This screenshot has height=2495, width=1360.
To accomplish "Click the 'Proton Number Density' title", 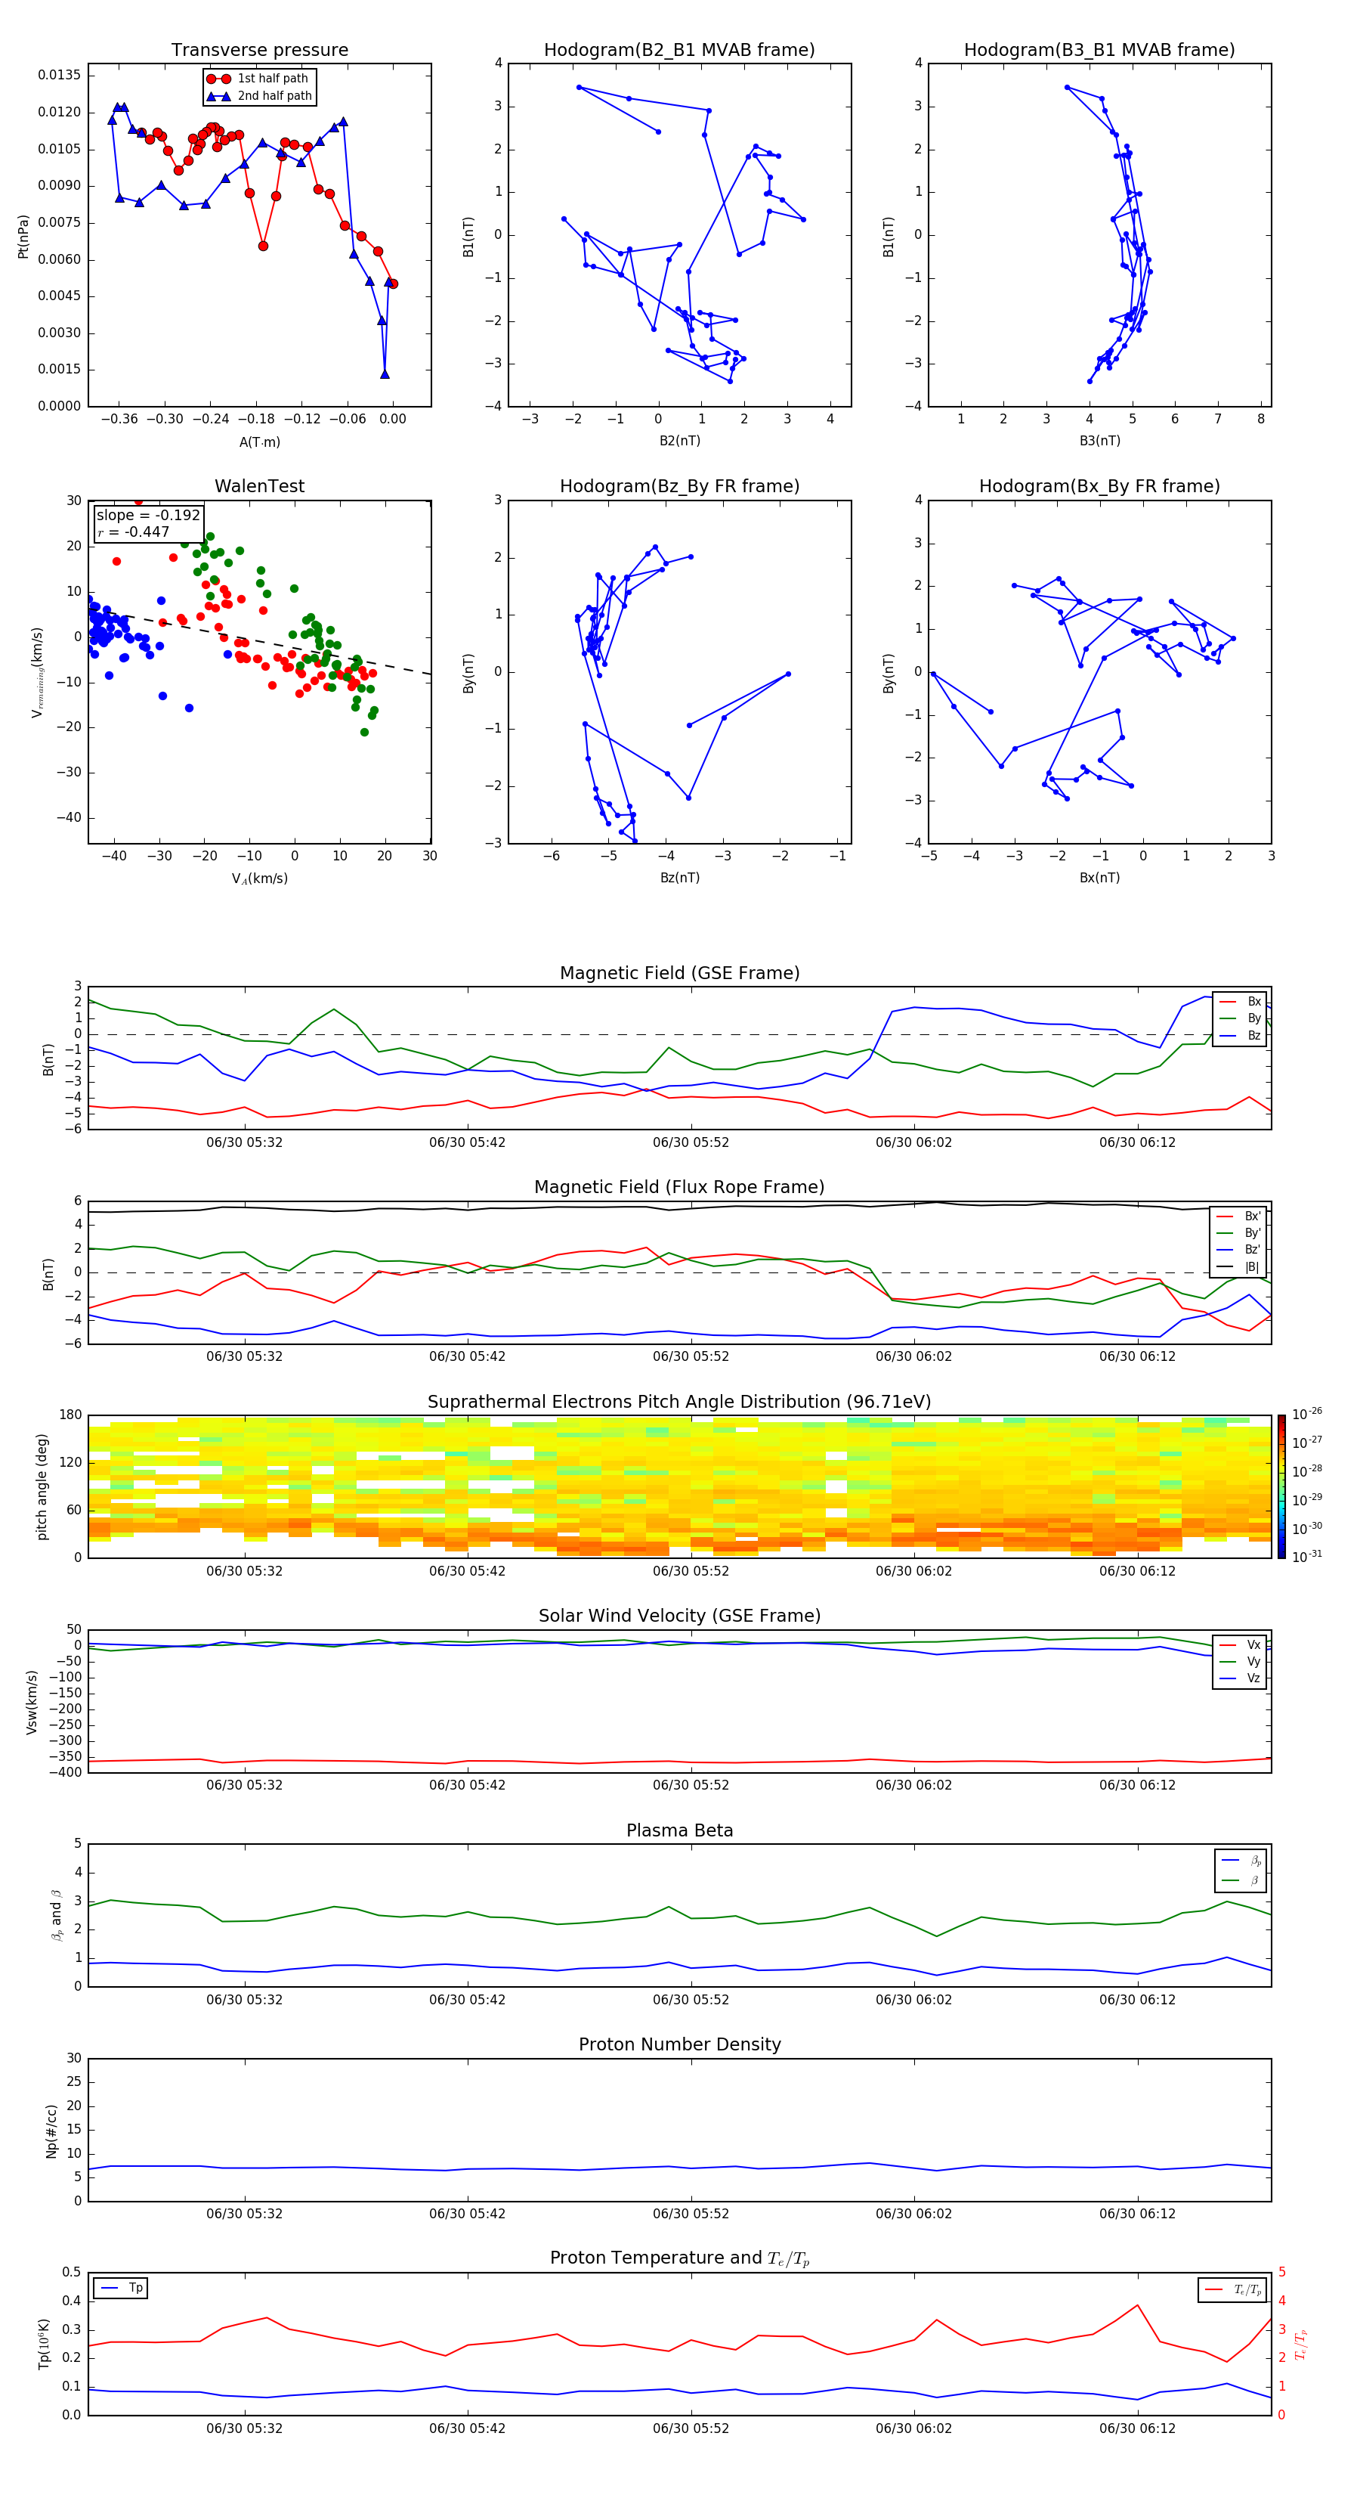I will [x=679, y=2044].
